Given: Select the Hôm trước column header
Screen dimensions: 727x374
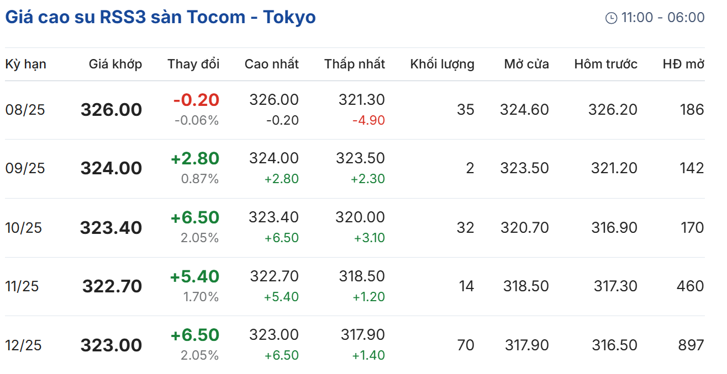Looking at the screenshot, I should 605,64.
